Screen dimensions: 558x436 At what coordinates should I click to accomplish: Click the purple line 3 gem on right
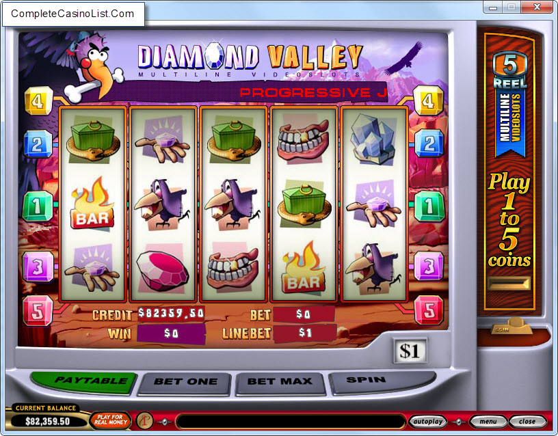coord(429,266)
